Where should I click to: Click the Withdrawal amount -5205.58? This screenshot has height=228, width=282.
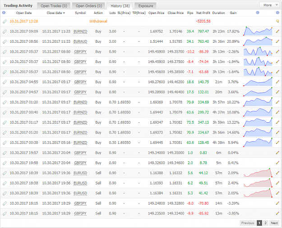pos(203,21)
